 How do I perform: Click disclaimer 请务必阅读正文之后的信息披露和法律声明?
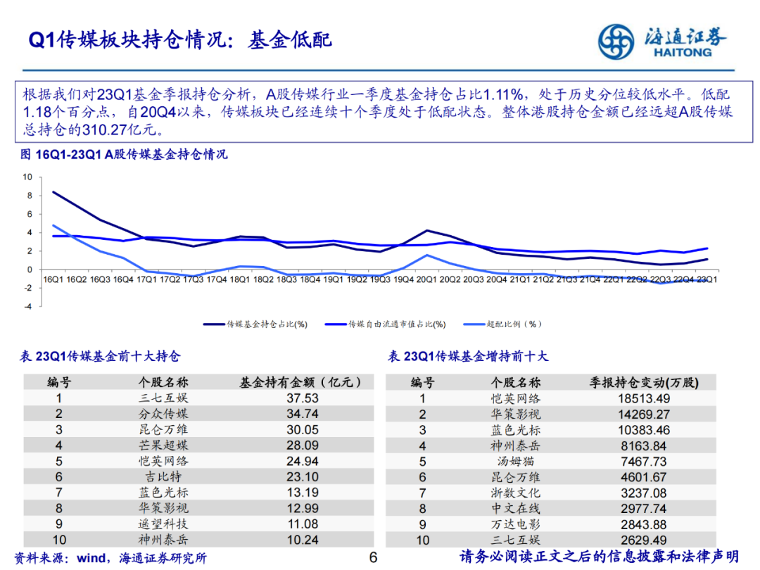point(599,557)
